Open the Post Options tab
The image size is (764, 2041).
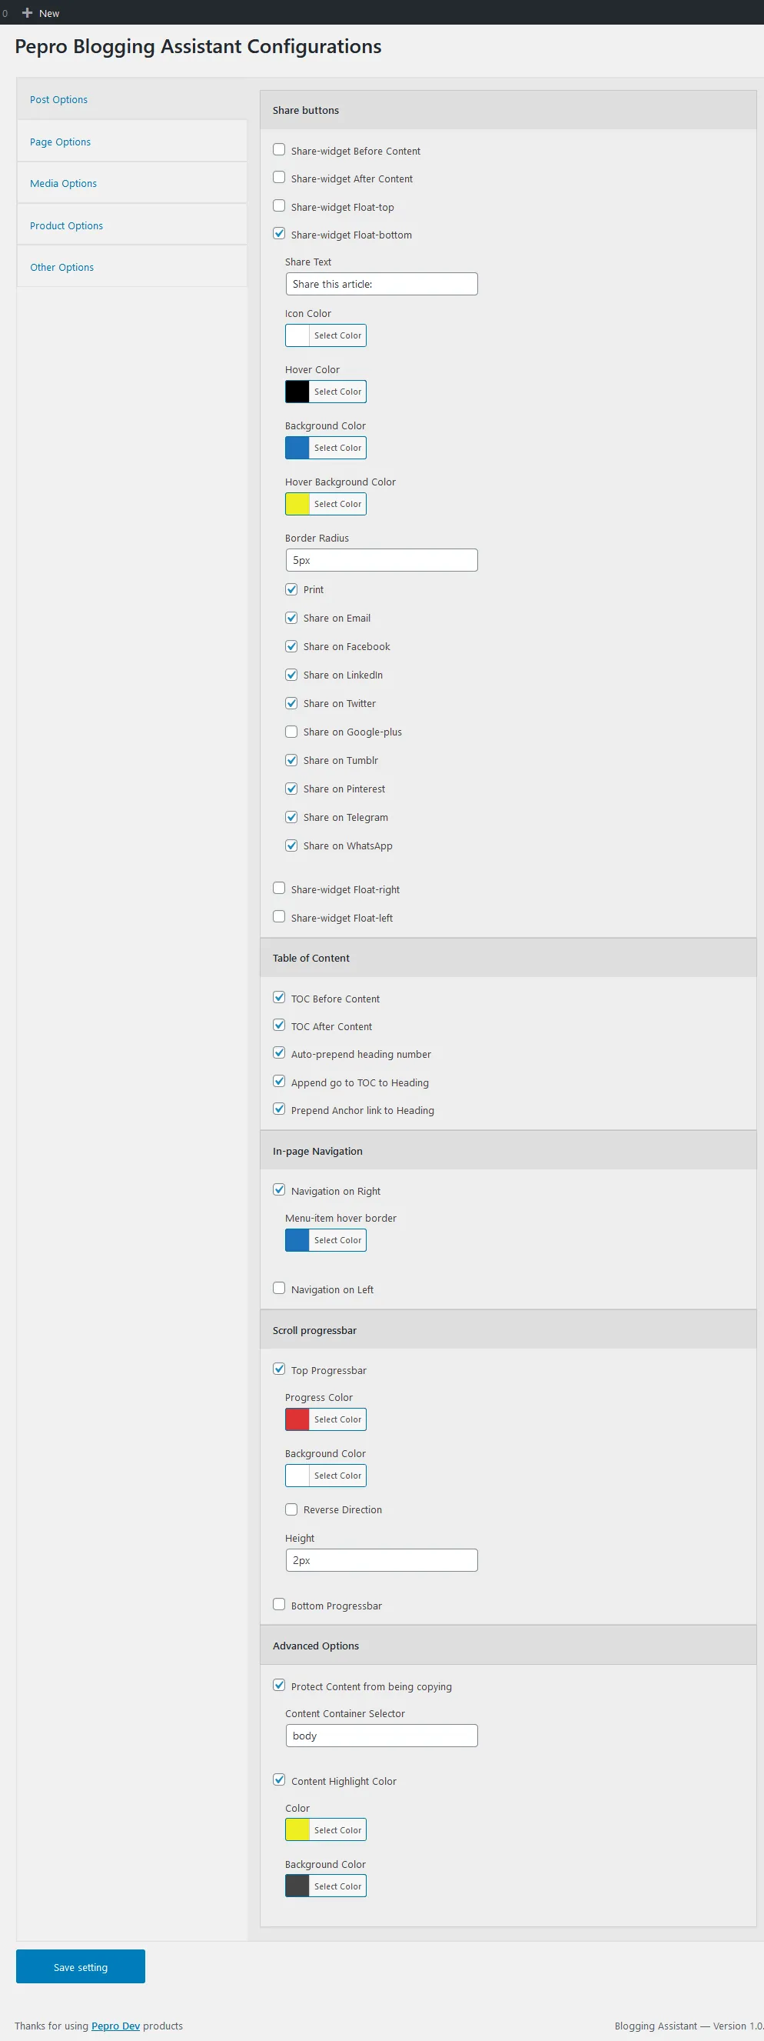[x=131, y=99]
